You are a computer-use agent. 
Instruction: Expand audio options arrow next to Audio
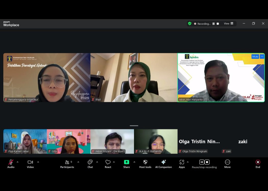coord(18,162)
